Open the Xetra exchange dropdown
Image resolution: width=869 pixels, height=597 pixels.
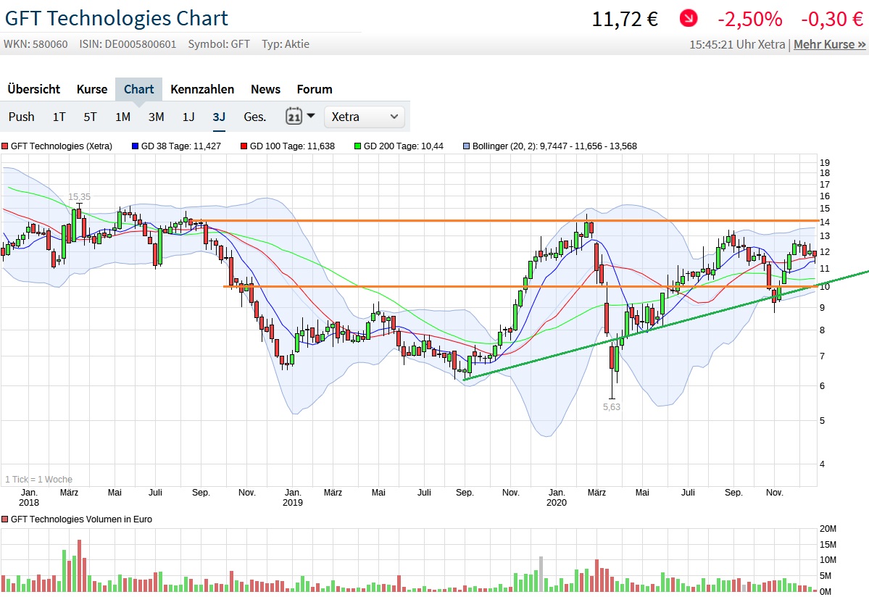[x=365, y=116]
